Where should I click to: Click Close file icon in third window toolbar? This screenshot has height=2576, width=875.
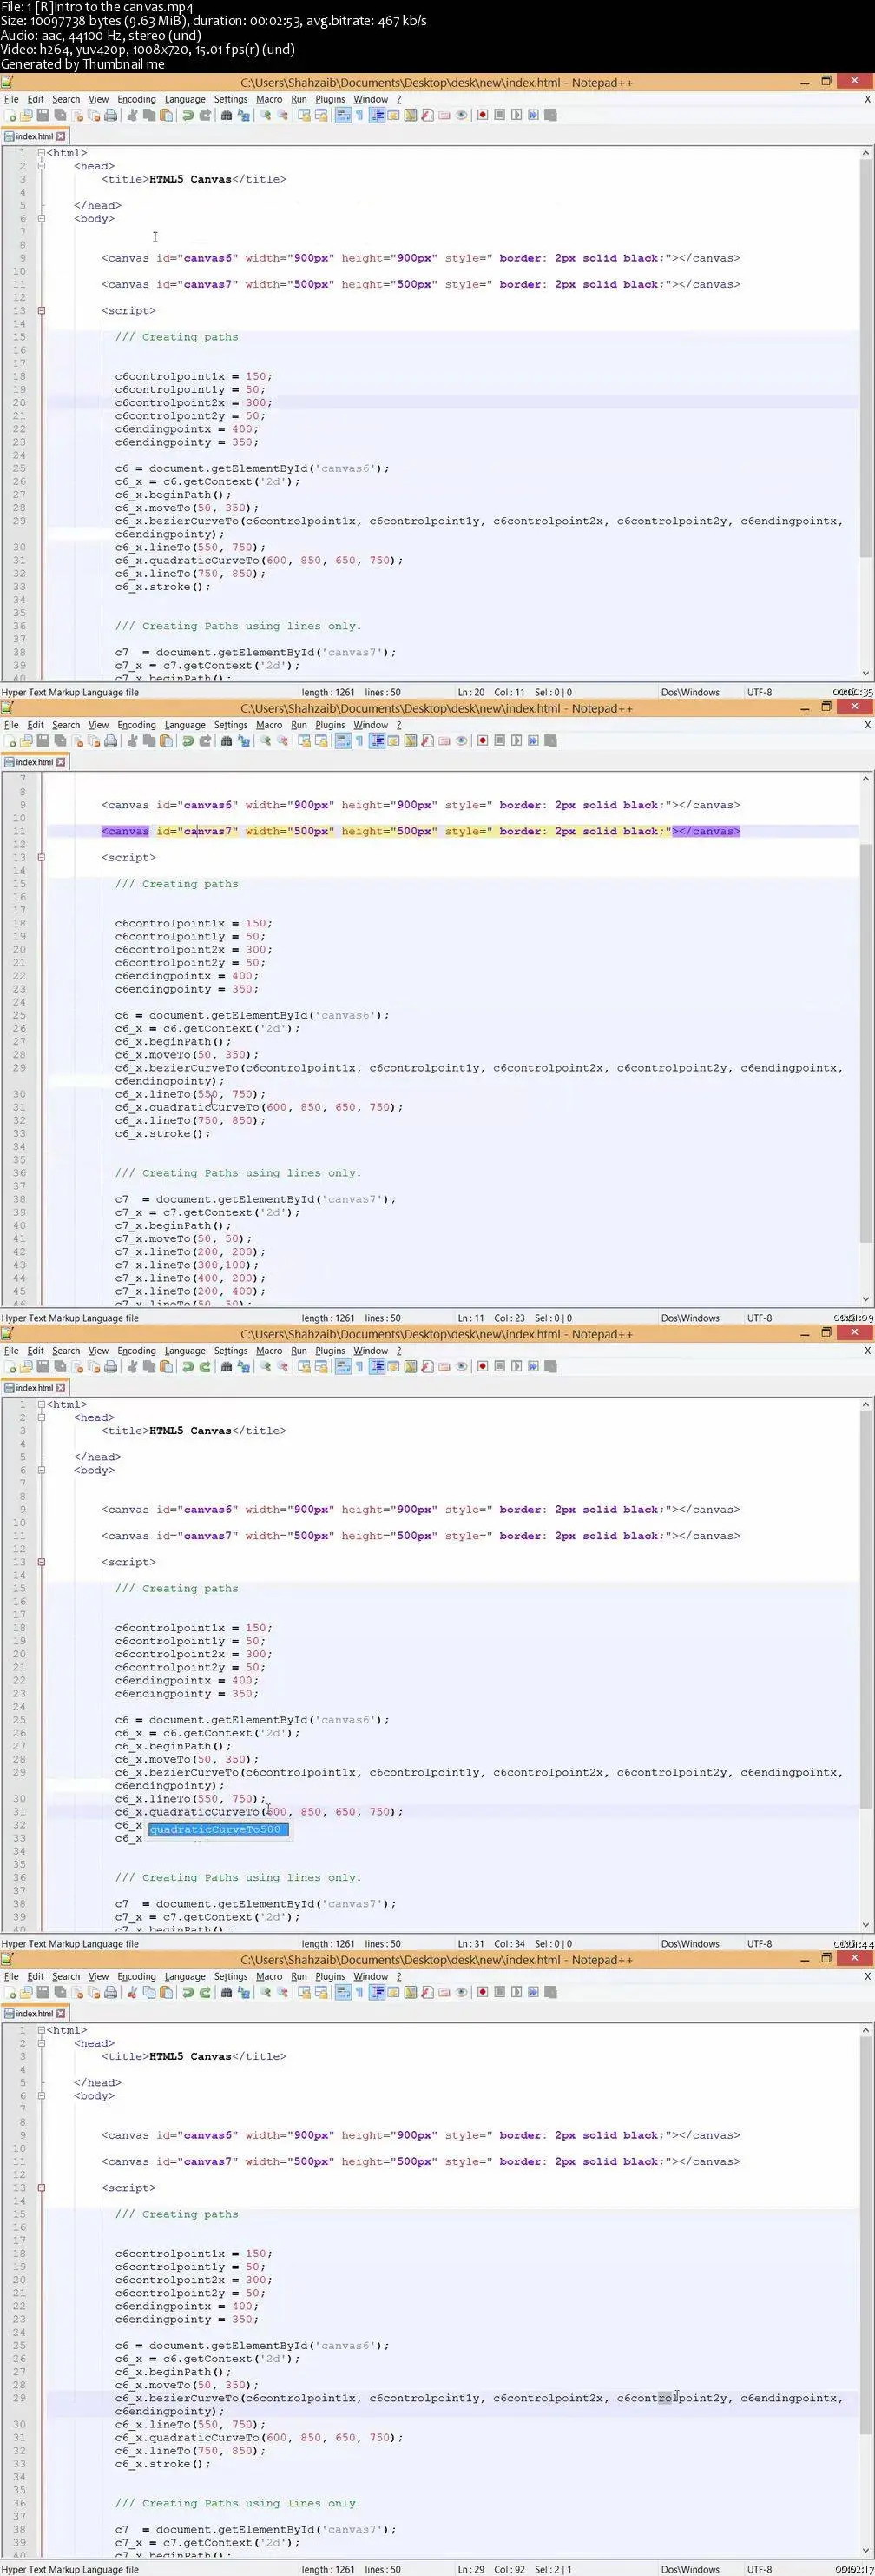click(77, 1366)
